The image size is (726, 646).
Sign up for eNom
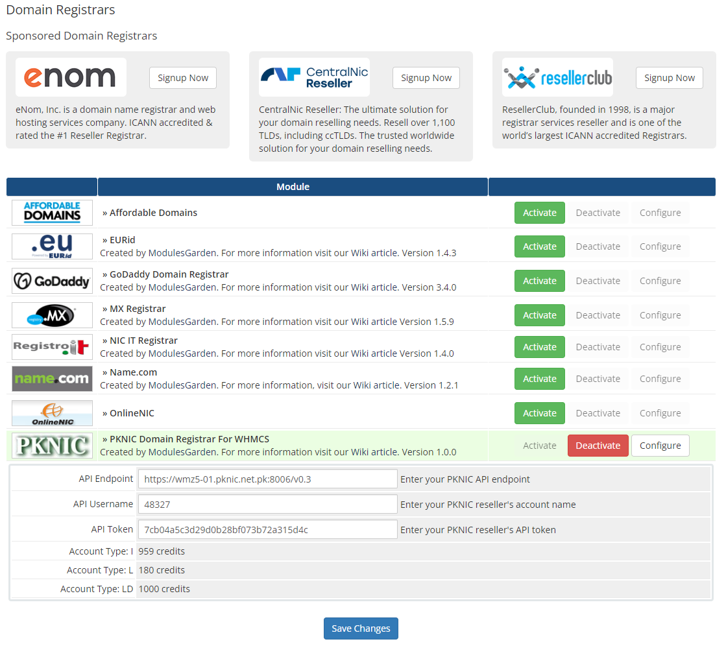183,78
